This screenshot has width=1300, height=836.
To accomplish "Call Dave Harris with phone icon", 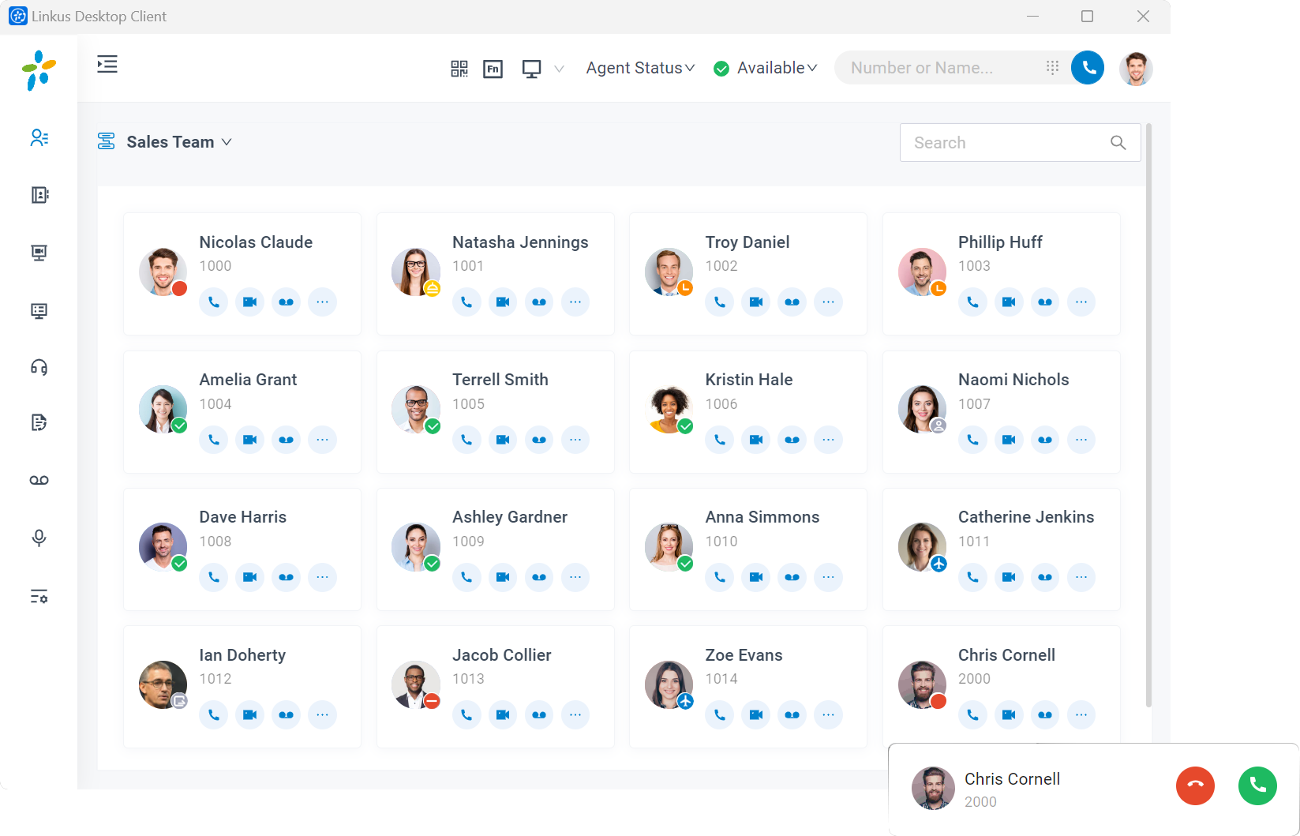I will point(214,577).
